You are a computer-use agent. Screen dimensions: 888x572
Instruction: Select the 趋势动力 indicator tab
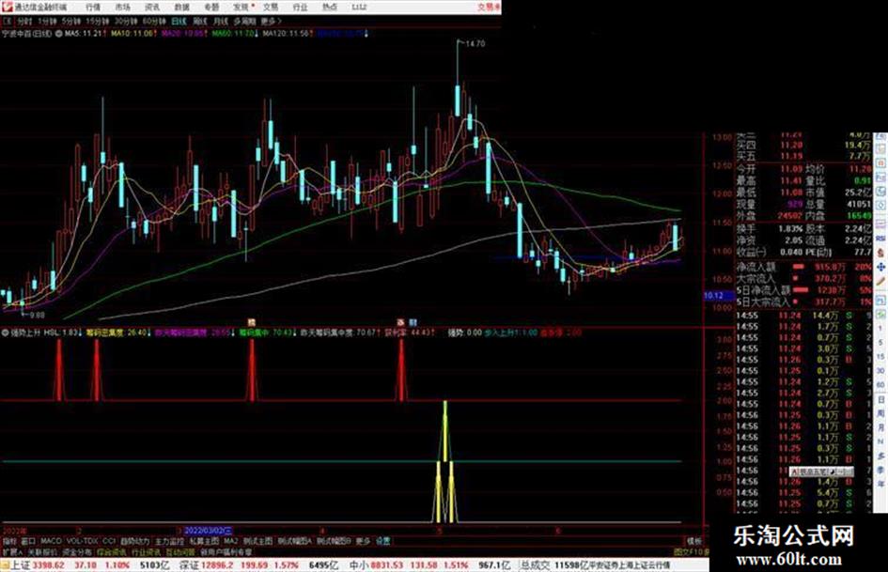(134, 541)
